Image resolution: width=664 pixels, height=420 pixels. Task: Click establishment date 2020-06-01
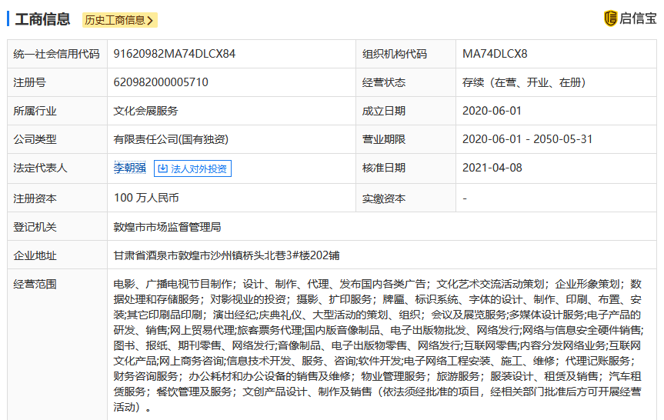point(492,111)
